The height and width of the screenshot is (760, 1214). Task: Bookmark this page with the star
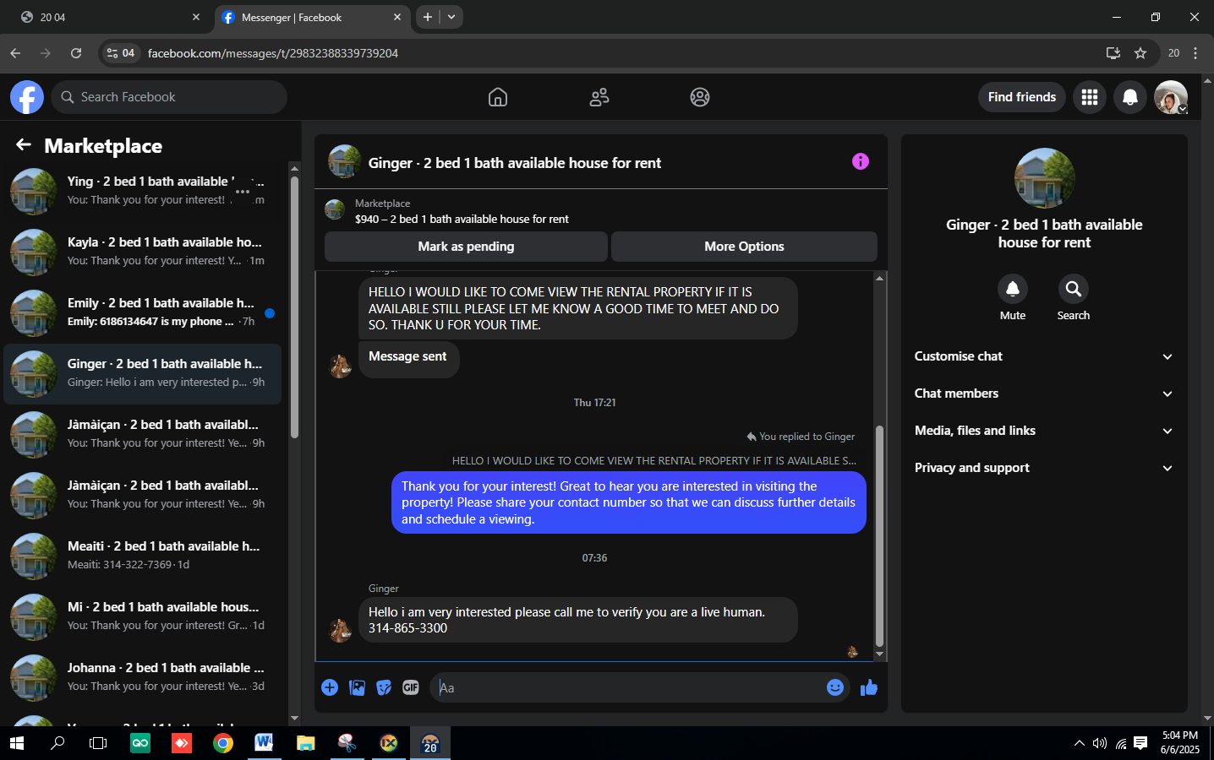[x=1140, y=53]
